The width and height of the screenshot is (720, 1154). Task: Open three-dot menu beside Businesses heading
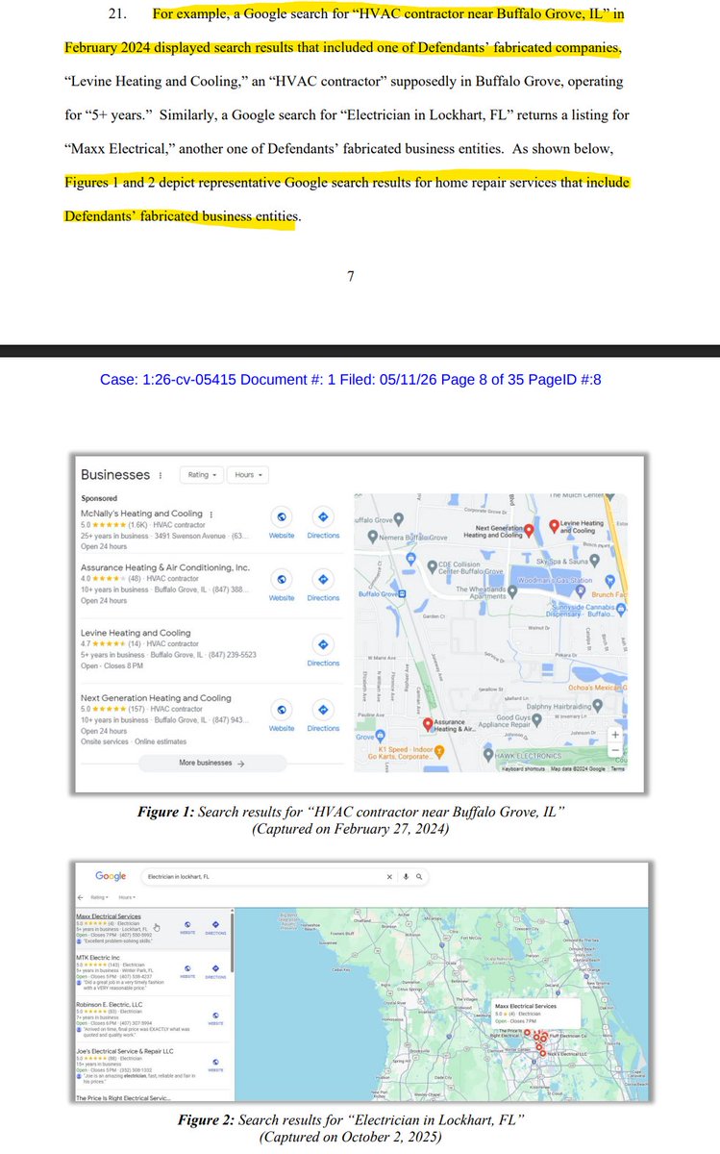(161, 475)
